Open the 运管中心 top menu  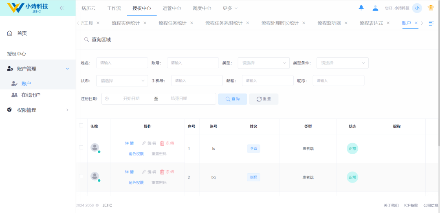[x=172, y=8]
